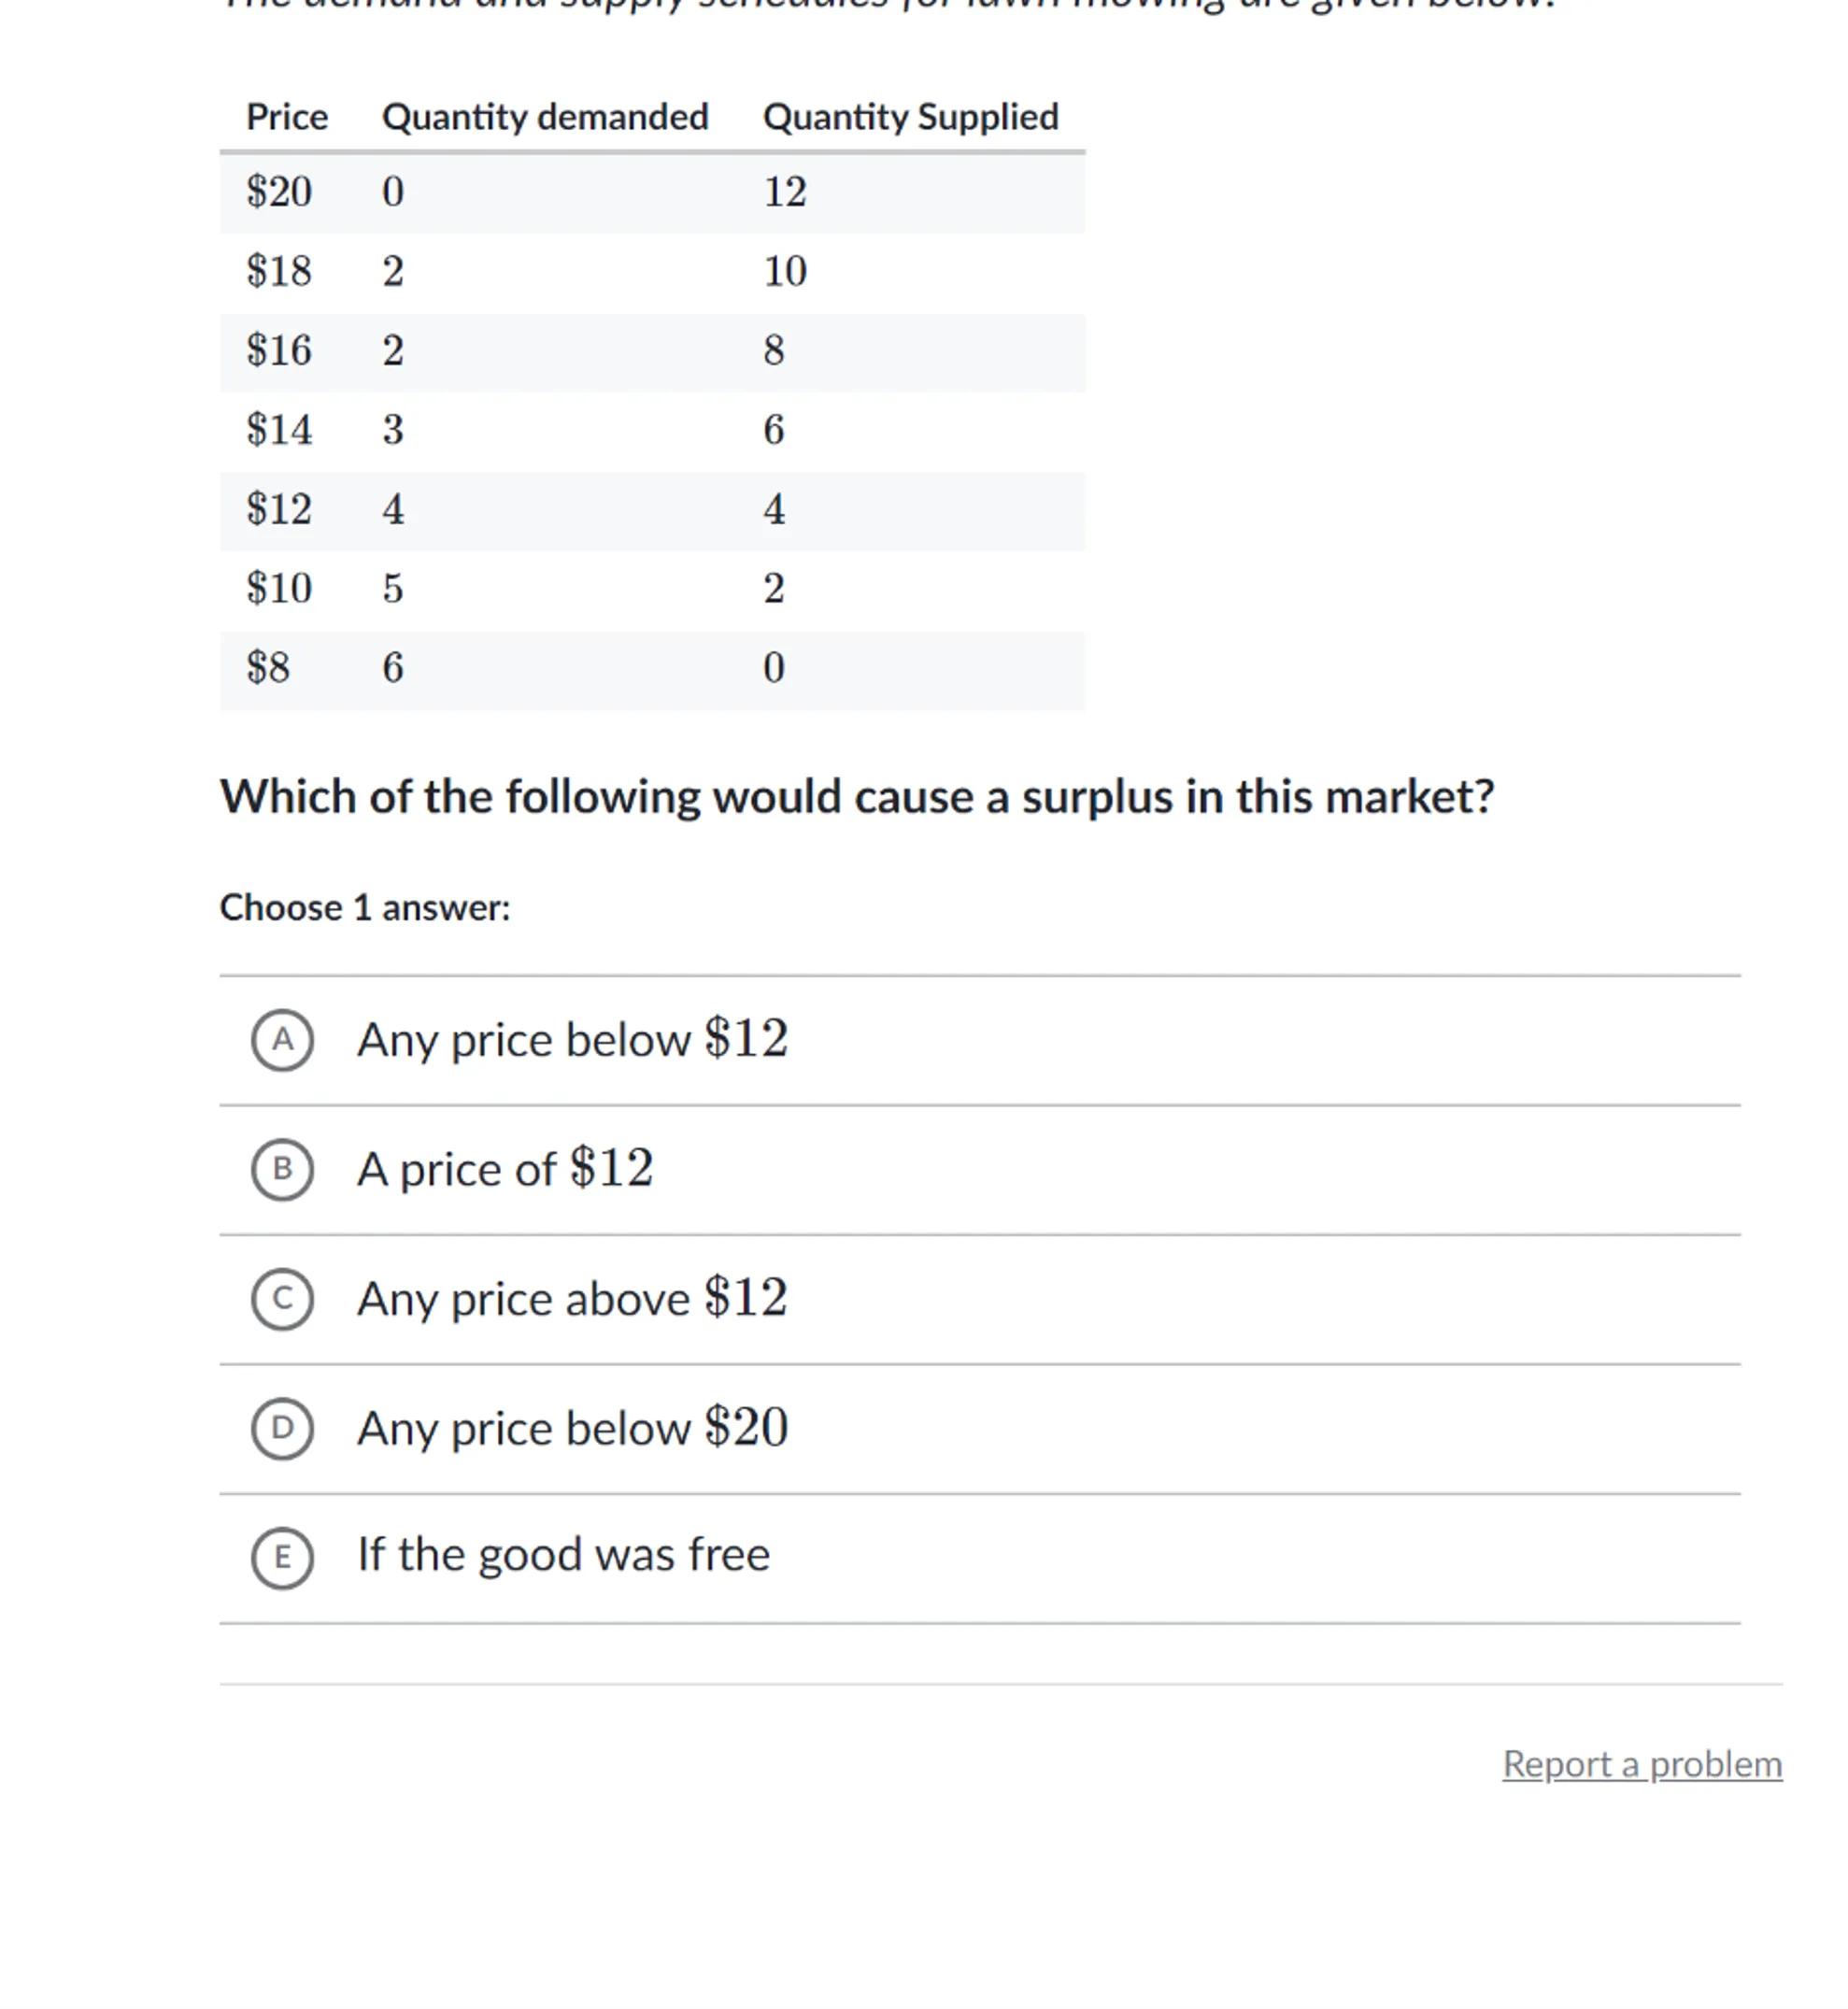The image size is (1848, 2009).
Task: Click the Price column header
Action: 287,117
